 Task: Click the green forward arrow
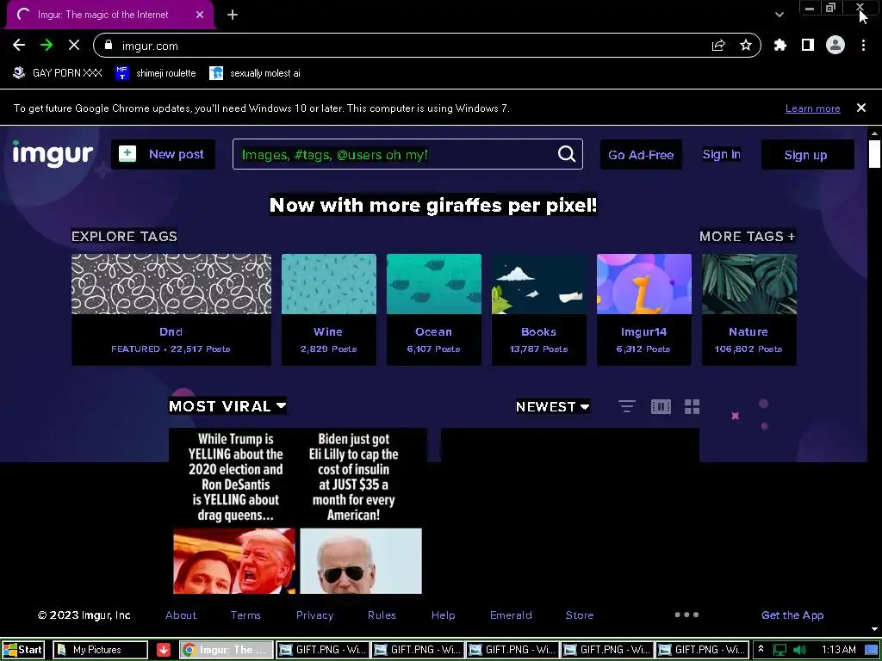tap(47, 45)
